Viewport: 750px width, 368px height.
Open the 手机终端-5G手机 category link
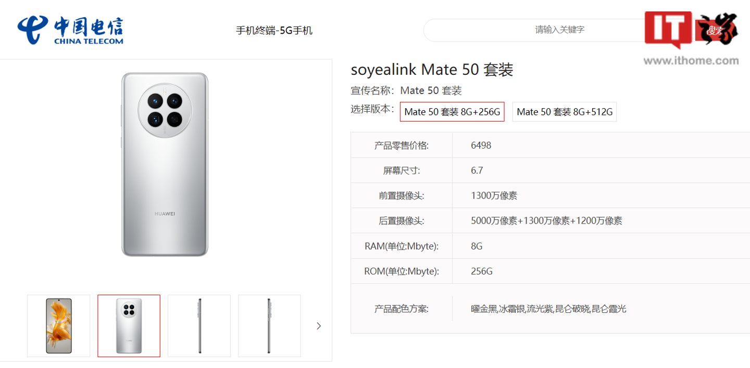click(274, 31)
